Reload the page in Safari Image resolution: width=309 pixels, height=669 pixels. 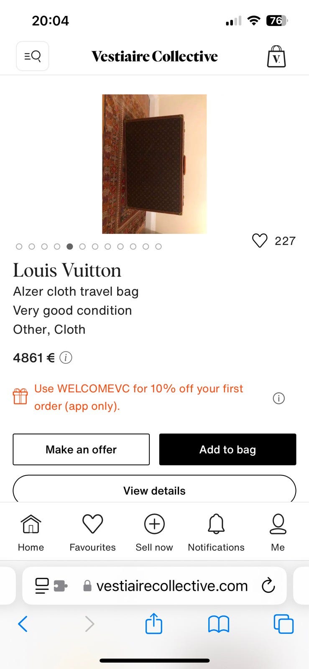pyautogui.click(x=268, y=586)
